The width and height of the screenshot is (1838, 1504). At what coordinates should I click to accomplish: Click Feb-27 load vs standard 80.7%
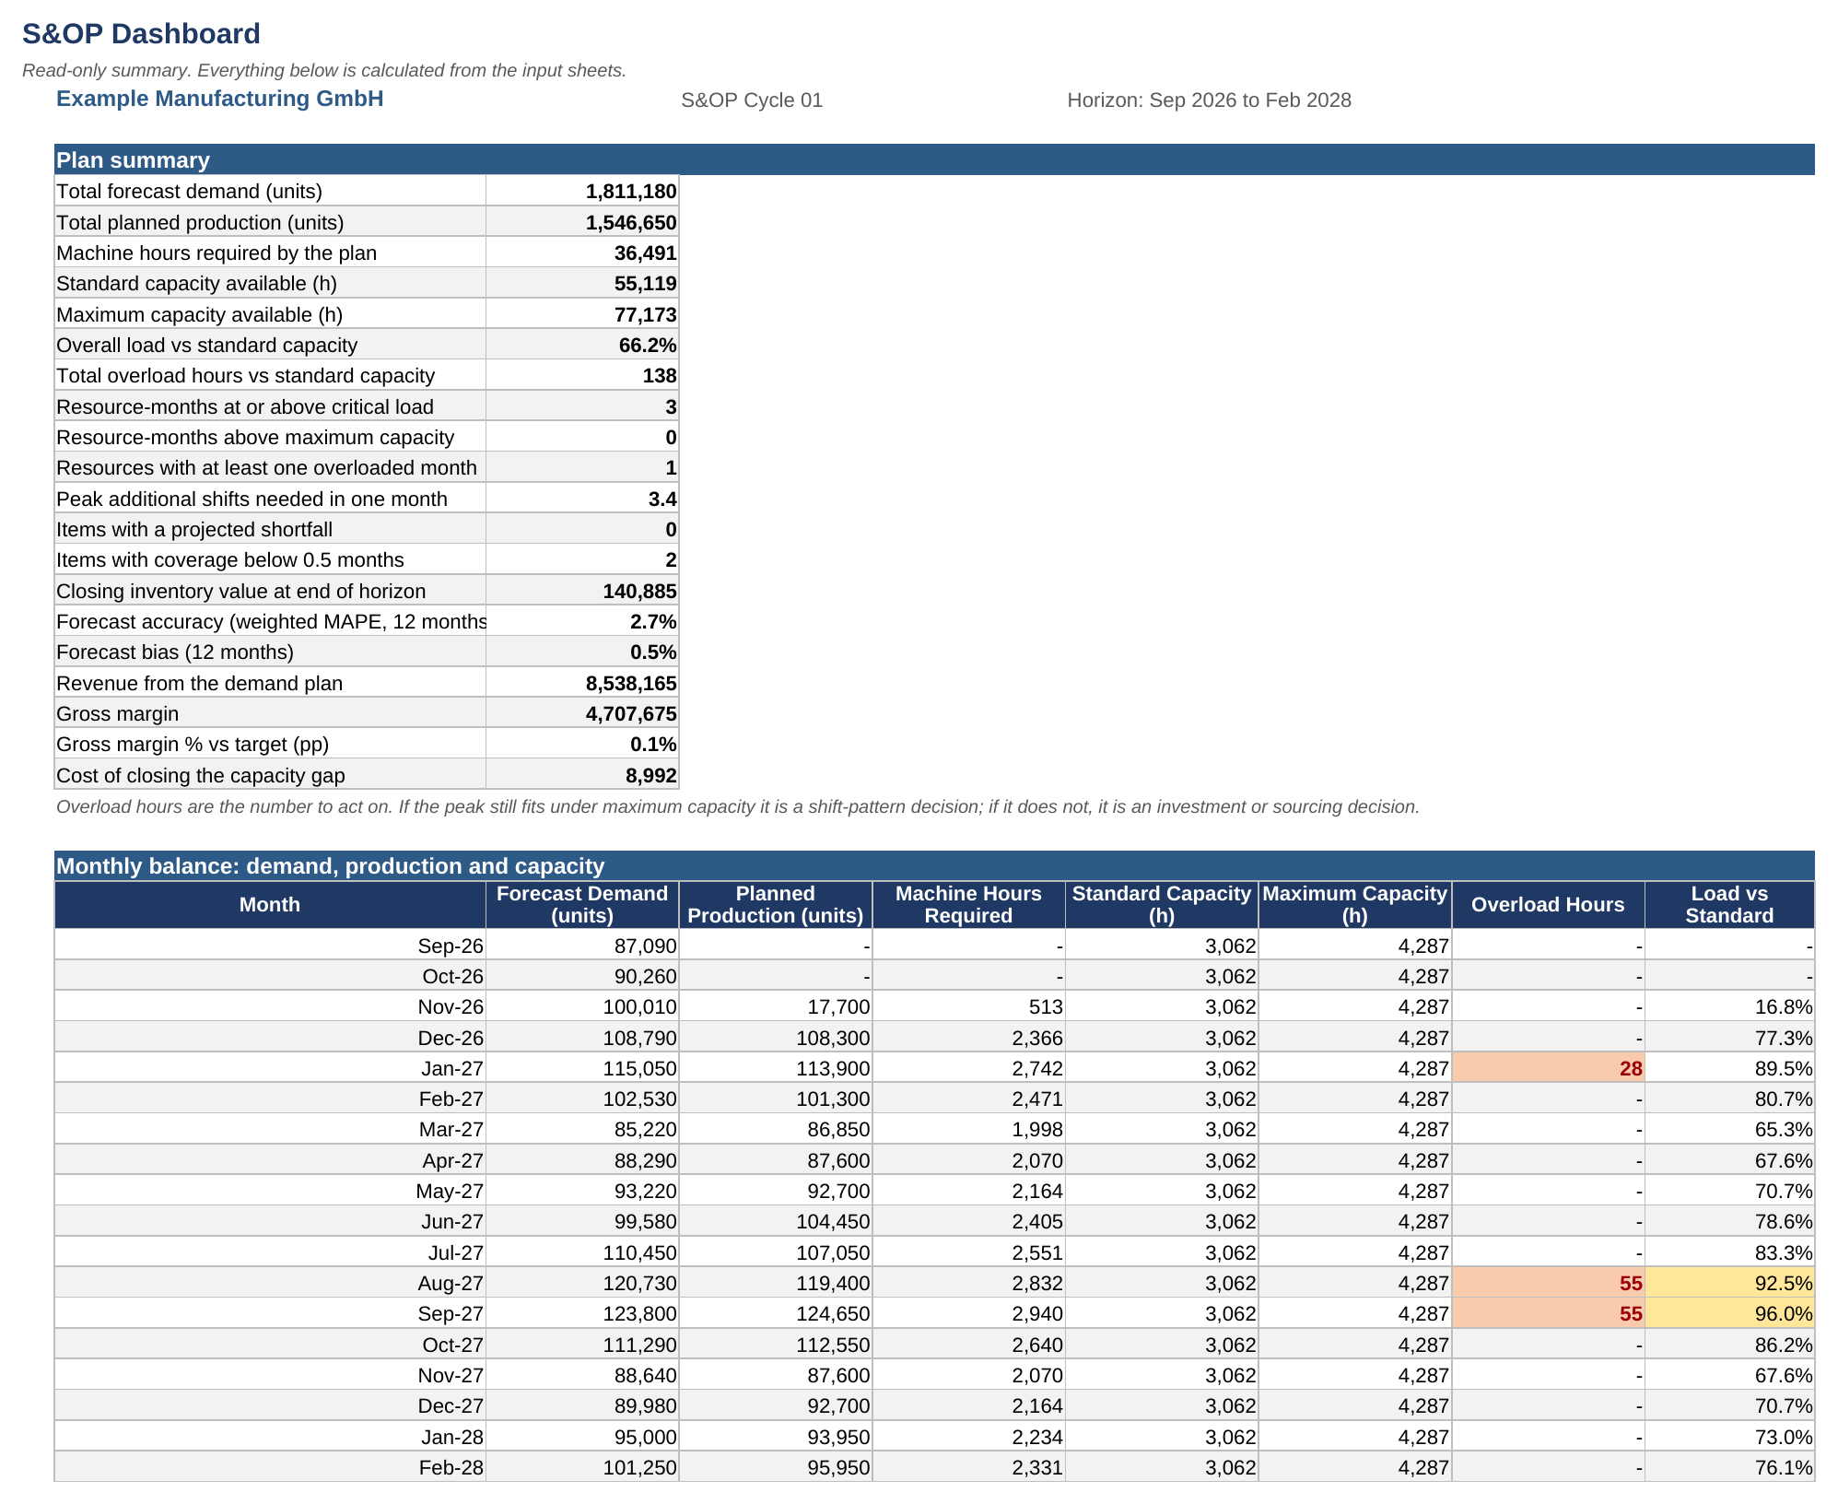1729,1099
